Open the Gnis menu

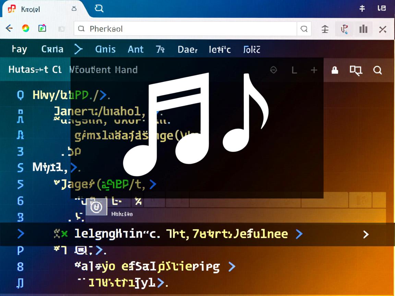click(x=105, y=49)
